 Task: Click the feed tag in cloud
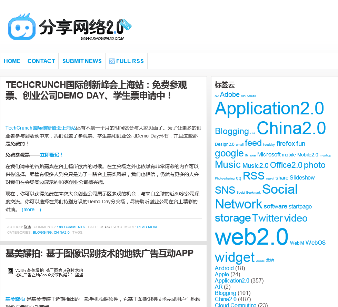pyautogui.click(x=253, y=143)
